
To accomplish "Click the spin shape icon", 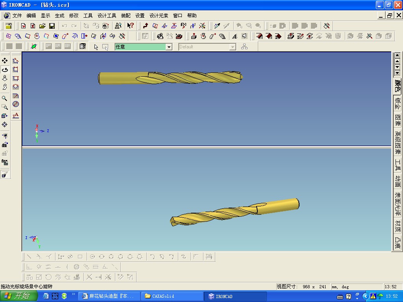I will tap(203, 36).
